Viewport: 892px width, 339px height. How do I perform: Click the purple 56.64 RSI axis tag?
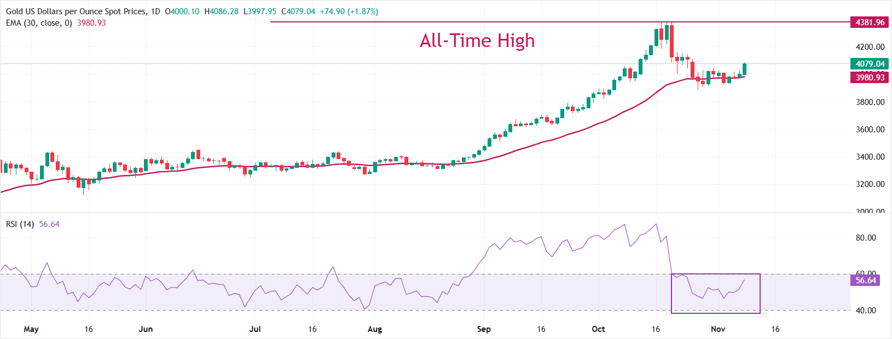click(866, 280)
